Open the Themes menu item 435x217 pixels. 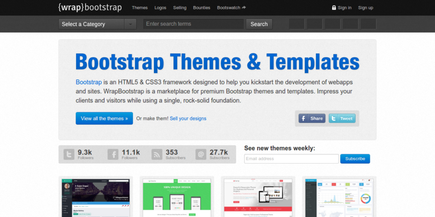point(140,8)
